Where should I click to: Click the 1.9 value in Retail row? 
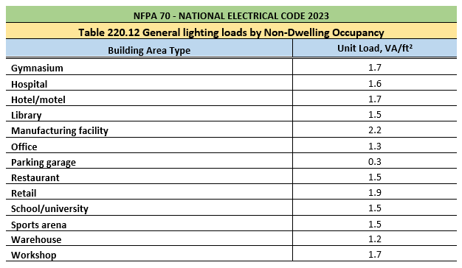[x=375, y=192]
